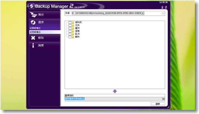Image resolution: width=199 pixels, height=114 pixels.
Task: Check the 郵件 checkbox
Action: [70, 37]
